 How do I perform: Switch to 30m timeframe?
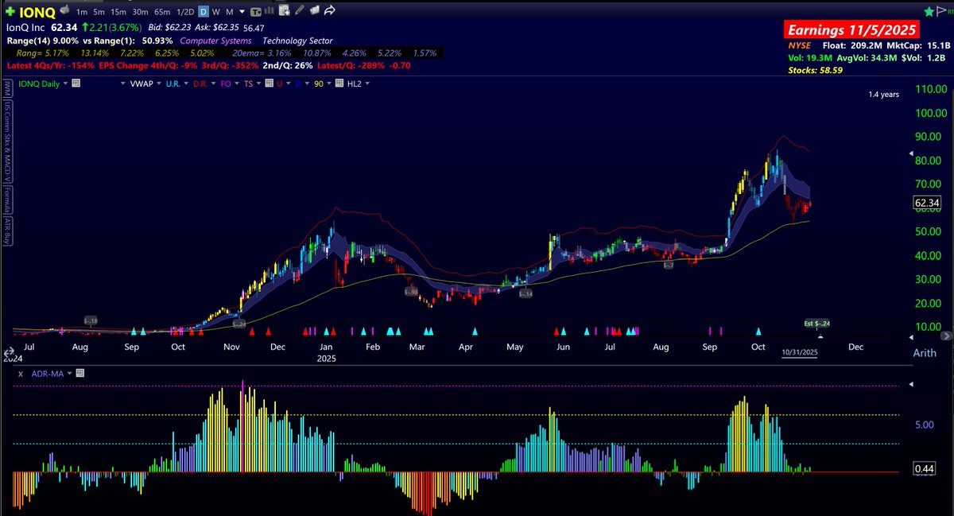tap(140, 12)
